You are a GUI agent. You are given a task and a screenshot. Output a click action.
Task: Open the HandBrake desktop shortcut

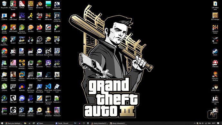point(48,16)
